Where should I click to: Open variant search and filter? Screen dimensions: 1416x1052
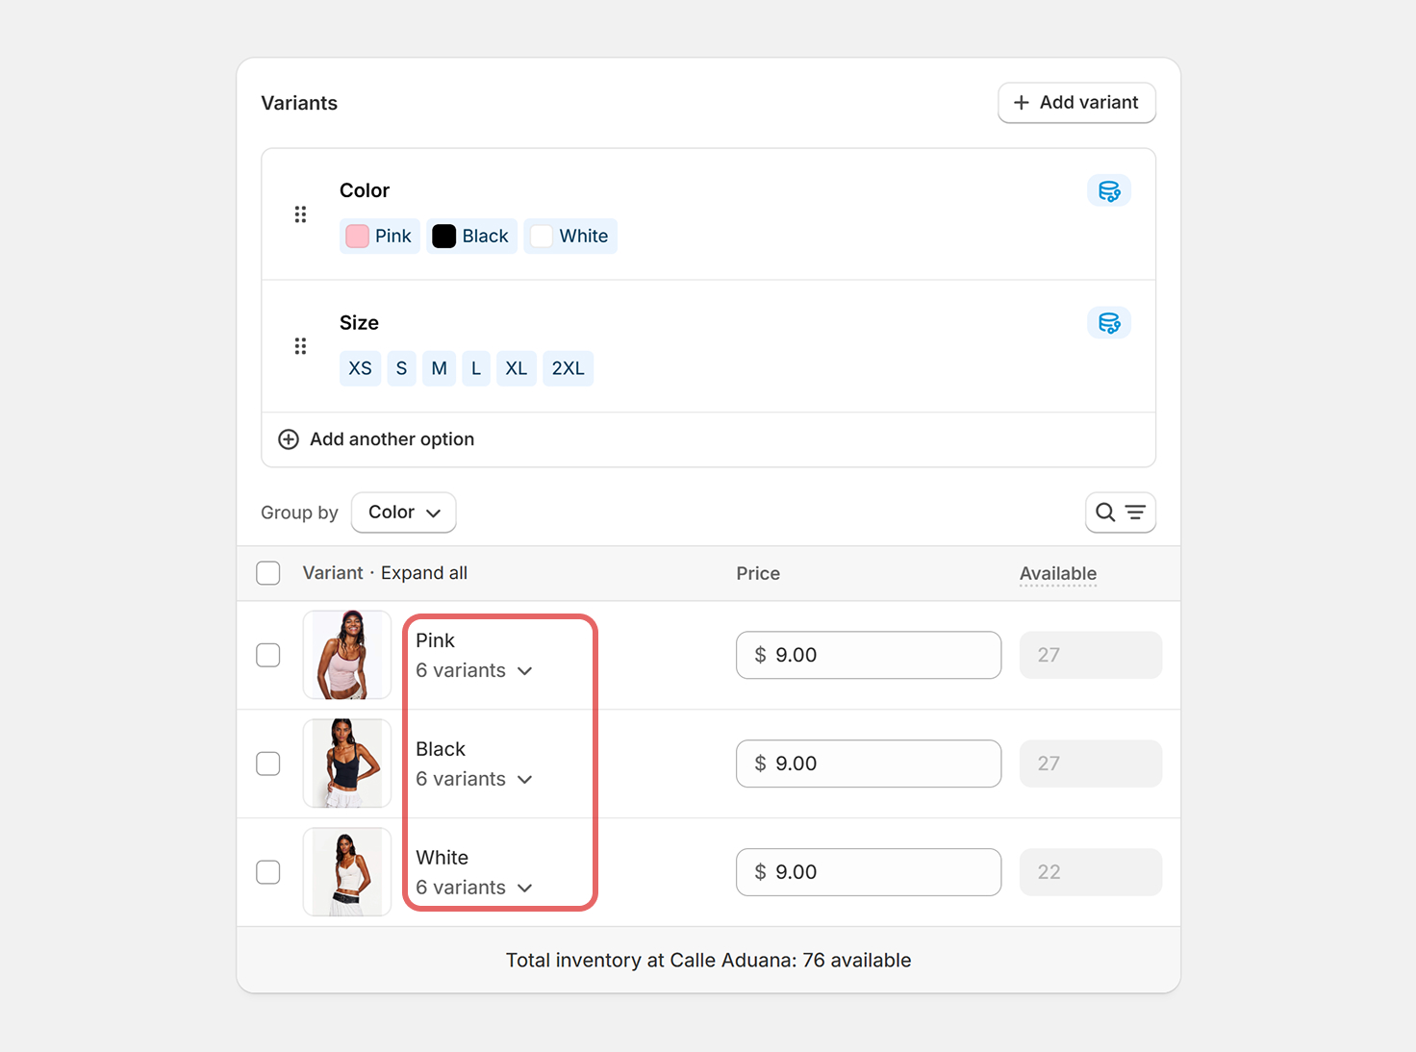pos(1120,513)
